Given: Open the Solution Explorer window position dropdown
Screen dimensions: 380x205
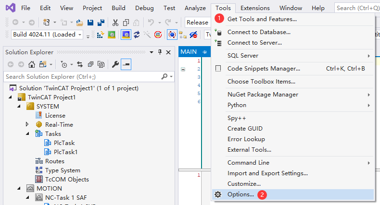Looking at the screenshot, I should tap(152, 52).
